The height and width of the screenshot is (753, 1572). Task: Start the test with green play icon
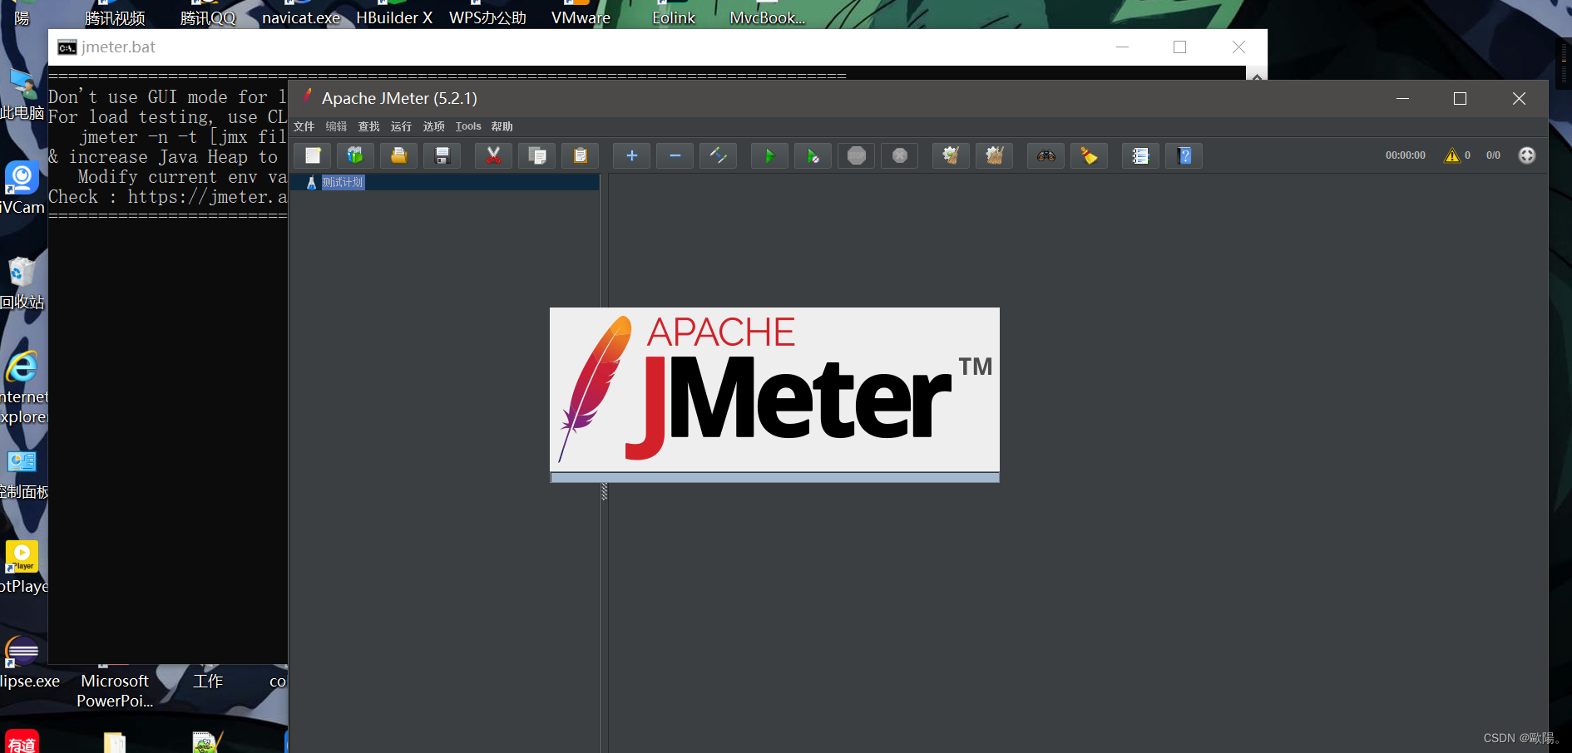coord(770,155)
